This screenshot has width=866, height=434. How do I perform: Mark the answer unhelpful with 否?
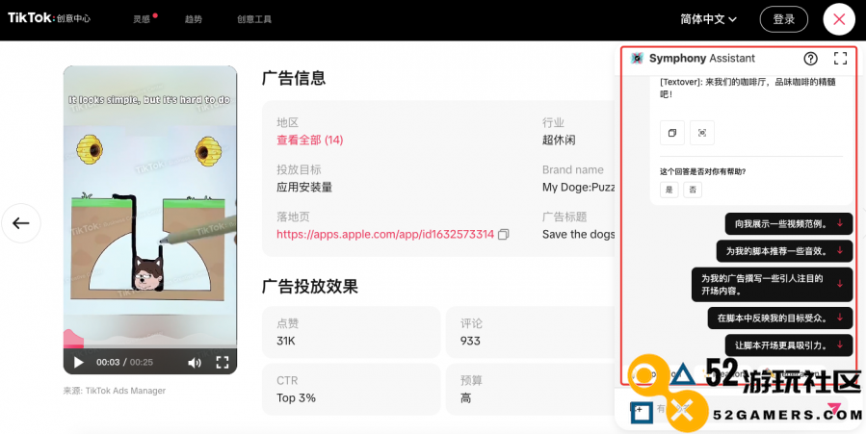coord(693,190)
